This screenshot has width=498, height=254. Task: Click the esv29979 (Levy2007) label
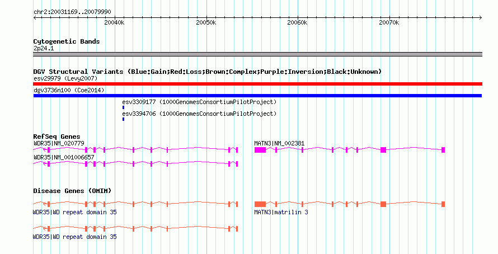[x=65, y=78]
